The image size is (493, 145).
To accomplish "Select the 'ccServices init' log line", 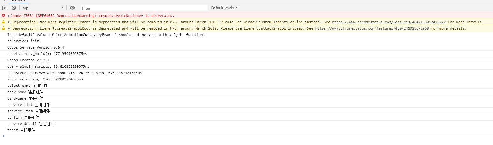I will pyautogui.click(x=23, y=41).
